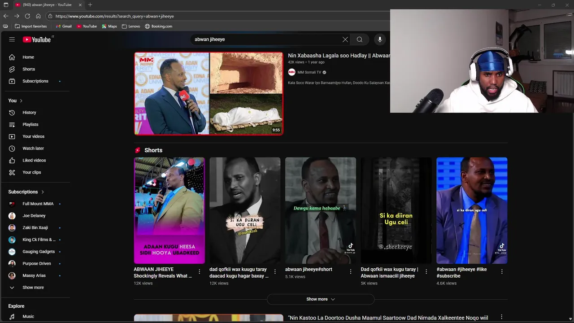This screenshot has height=323, width=574.
Task: Focus the browser address bar URL
Action: 114,16
